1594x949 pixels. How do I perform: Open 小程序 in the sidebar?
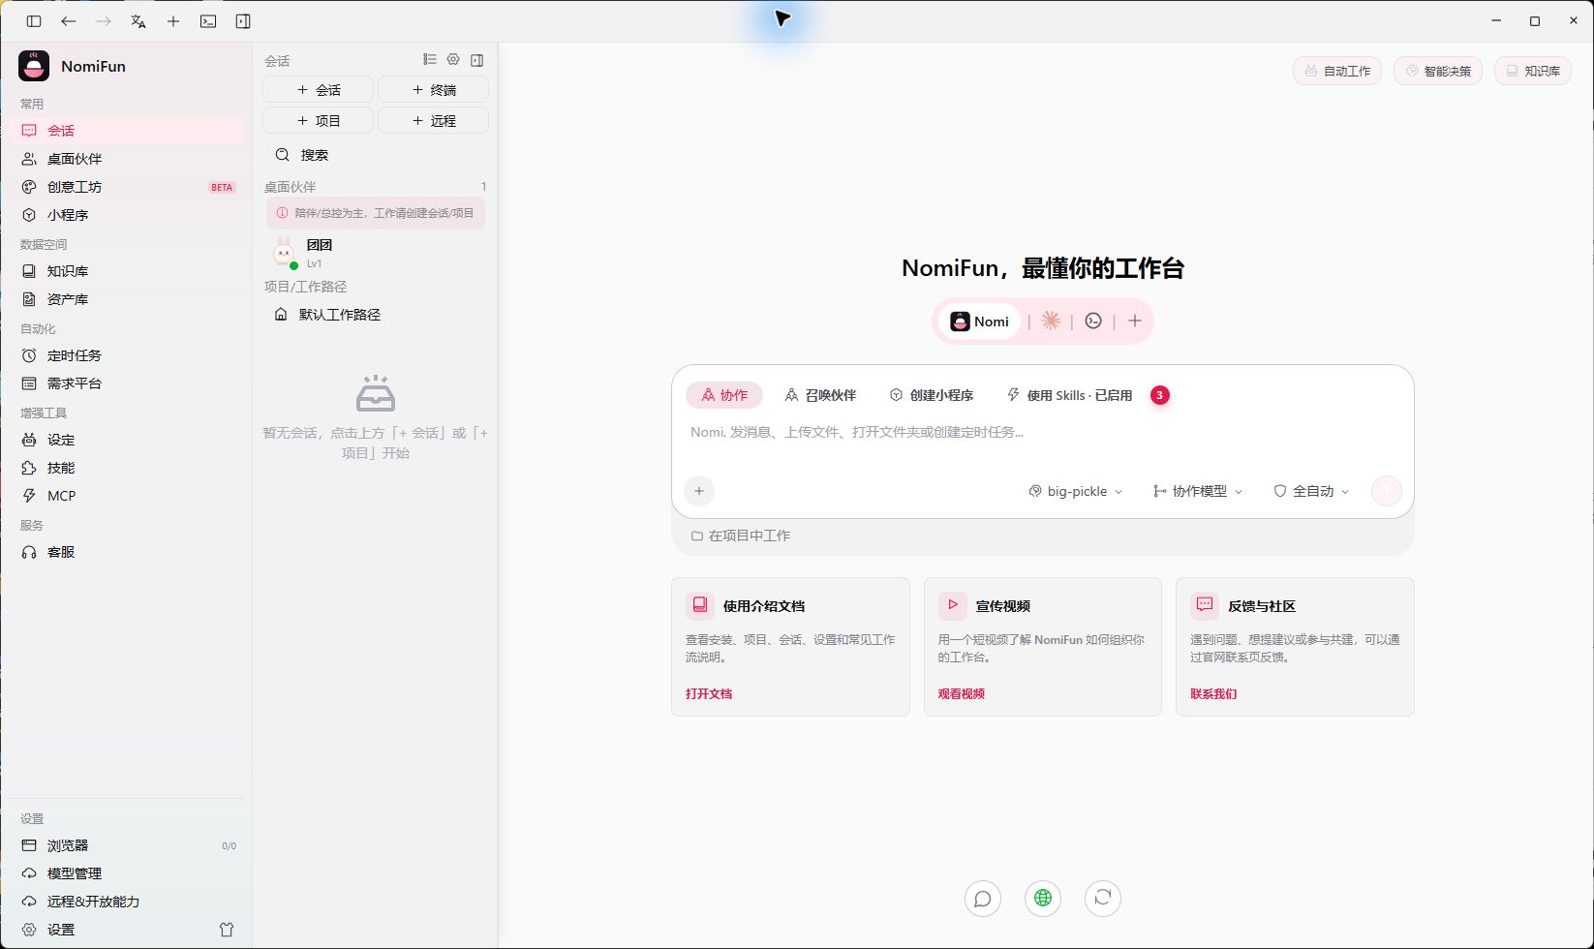tap(129, 215)
